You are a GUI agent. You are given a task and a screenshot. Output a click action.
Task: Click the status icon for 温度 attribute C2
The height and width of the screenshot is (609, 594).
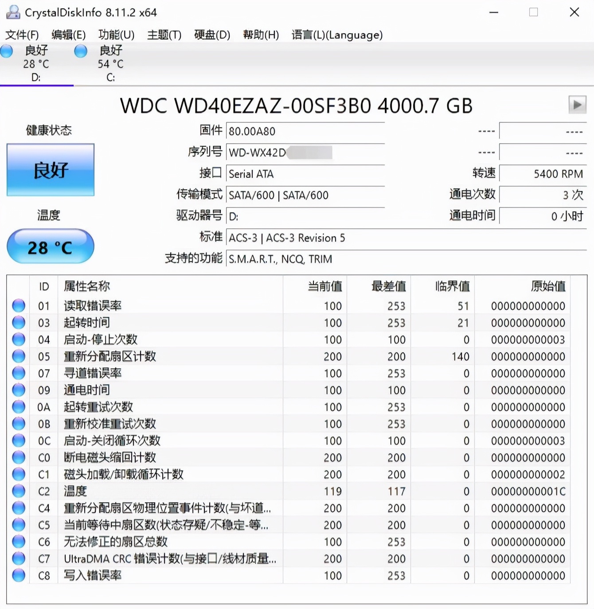(x=19, y=491)
